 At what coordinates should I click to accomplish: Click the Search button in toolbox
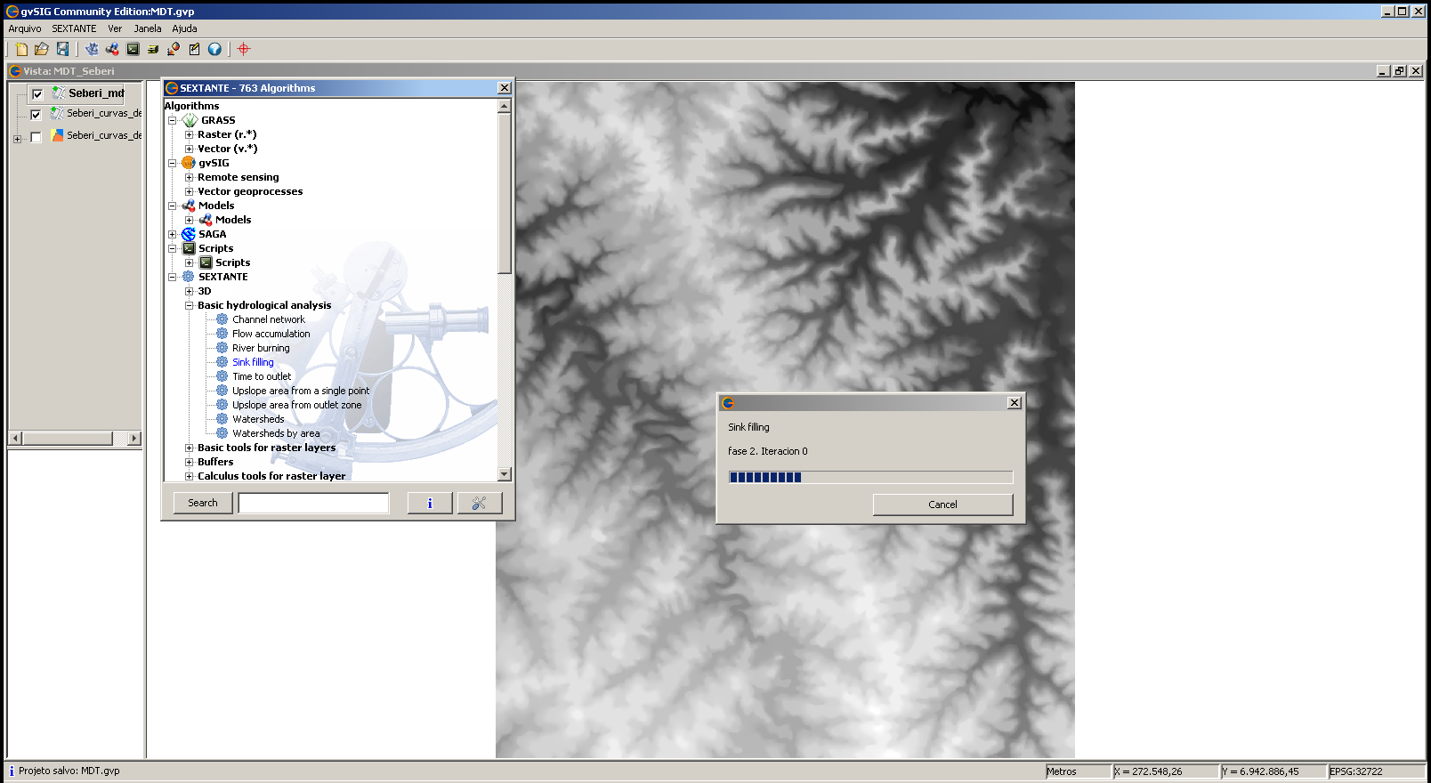[203, 503]
